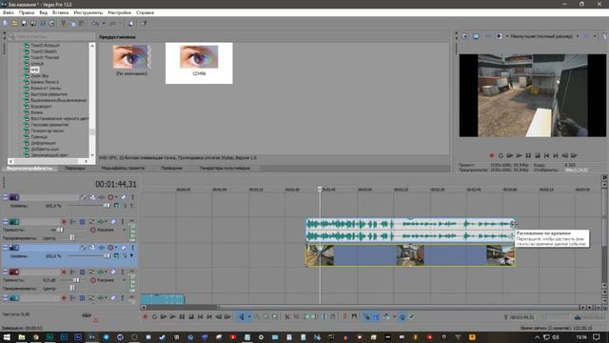The image size is (609, 343).
Task: Open the Инструменты menu
Action: point(88,12)
